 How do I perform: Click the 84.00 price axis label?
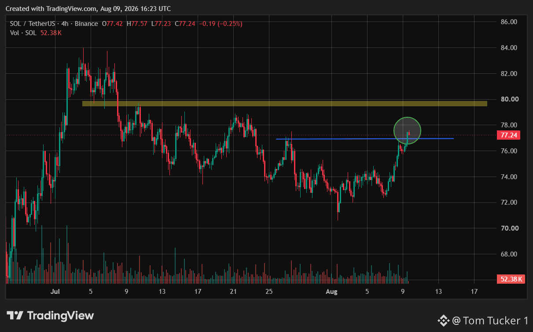[x=508, y=47]
